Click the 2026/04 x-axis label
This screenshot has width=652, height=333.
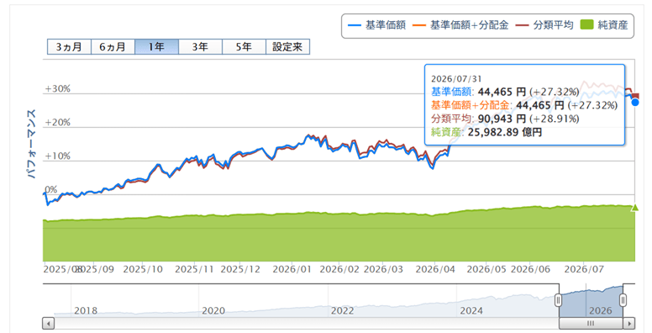[435, 269]
